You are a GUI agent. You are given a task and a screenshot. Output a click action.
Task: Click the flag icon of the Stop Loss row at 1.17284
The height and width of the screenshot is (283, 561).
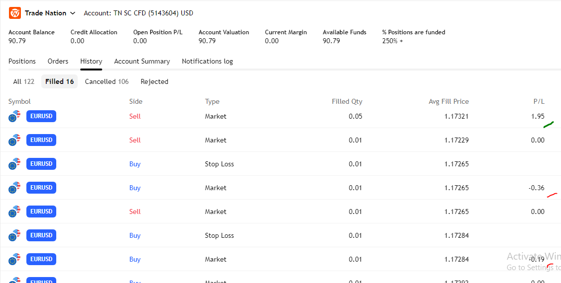click(14, 236)
